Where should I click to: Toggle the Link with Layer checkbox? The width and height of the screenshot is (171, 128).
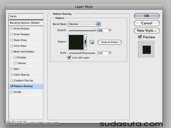coord(69,57)
